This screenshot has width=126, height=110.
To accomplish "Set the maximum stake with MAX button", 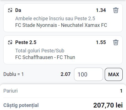I will pos(114,74).
